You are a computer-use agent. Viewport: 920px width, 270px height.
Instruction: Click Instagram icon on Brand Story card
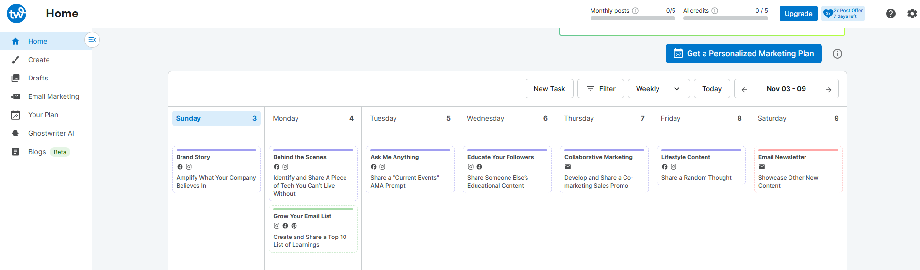[x=189, y=167]
